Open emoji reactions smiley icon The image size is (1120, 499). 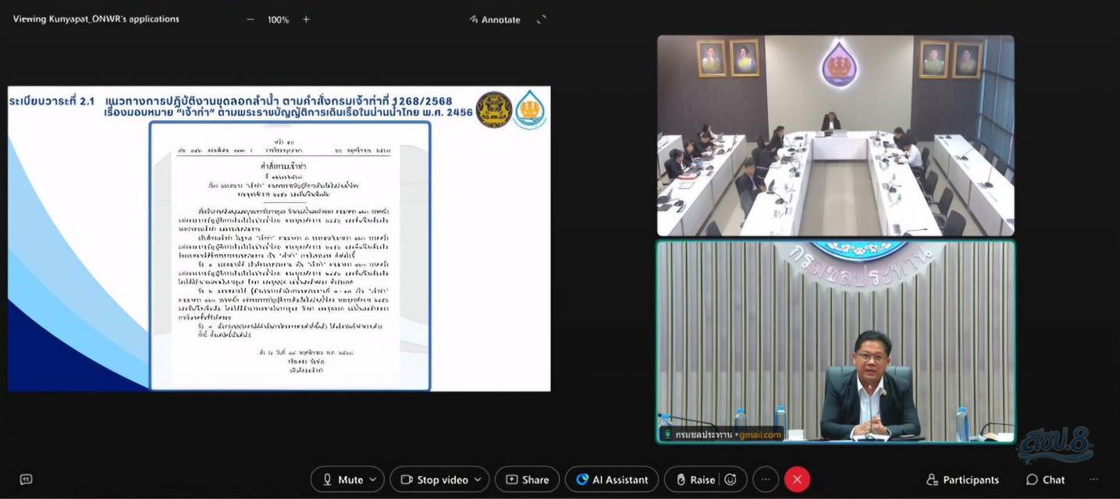pos(731,480)
